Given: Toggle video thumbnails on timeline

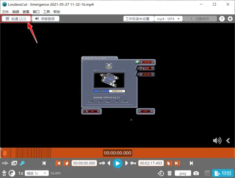Looking at the screenshot, I should (14, 163).
